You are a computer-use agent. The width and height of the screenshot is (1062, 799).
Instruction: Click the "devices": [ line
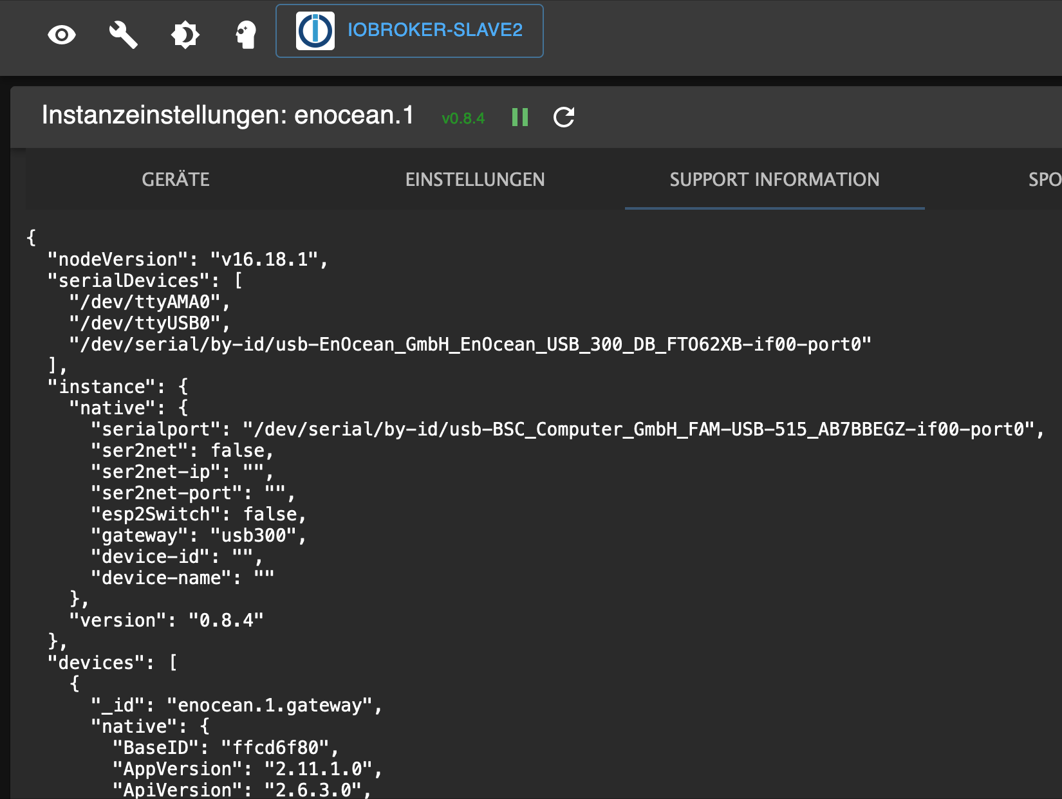pyautogui.click(x=113, y=663)
